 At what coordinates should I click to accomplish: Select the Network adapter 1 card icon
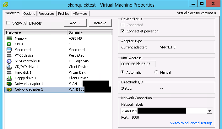click(x=9, y=84)
